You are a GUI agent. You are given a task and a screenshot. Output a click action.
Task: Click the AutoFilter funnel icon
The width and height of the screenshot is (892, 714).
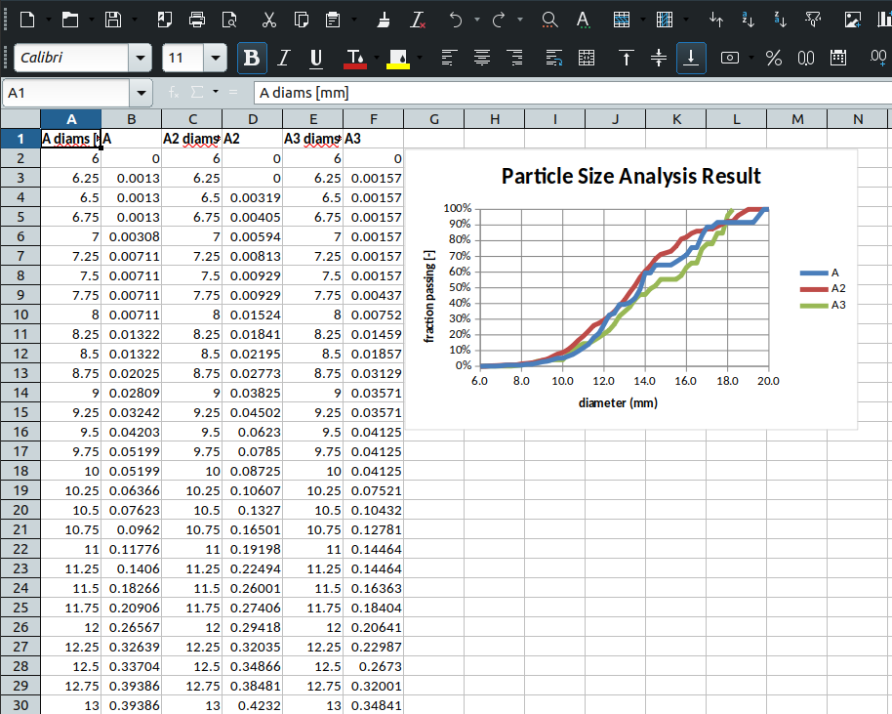coord(813,20)
